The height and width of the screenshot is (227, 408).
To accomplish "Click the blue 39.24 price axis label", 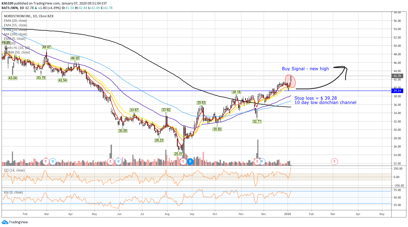I will (397, 91).
